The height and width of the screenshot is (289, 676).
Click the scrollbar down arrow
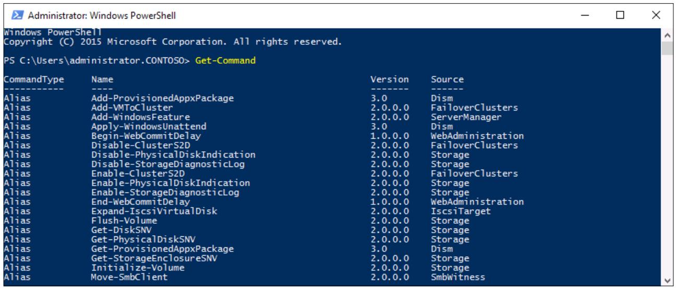coord(666,281)
